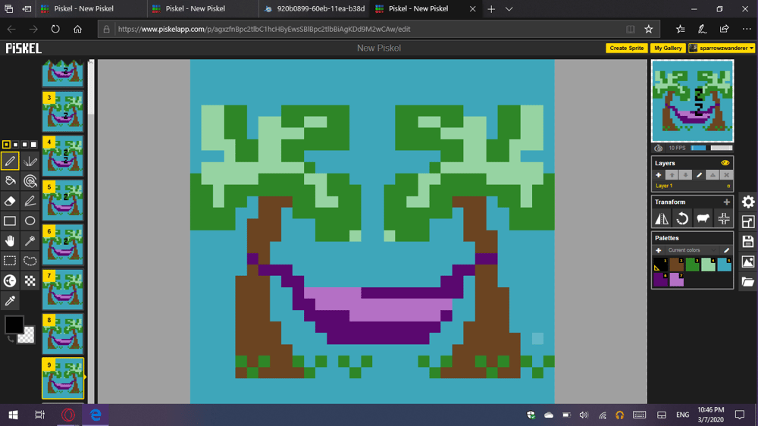Select the Eraser tool

(x=10, y=201)
